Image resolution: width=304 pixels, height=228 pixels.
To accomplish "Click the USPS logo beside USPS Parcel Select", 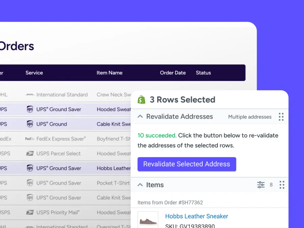I will [x=30, y=154].
